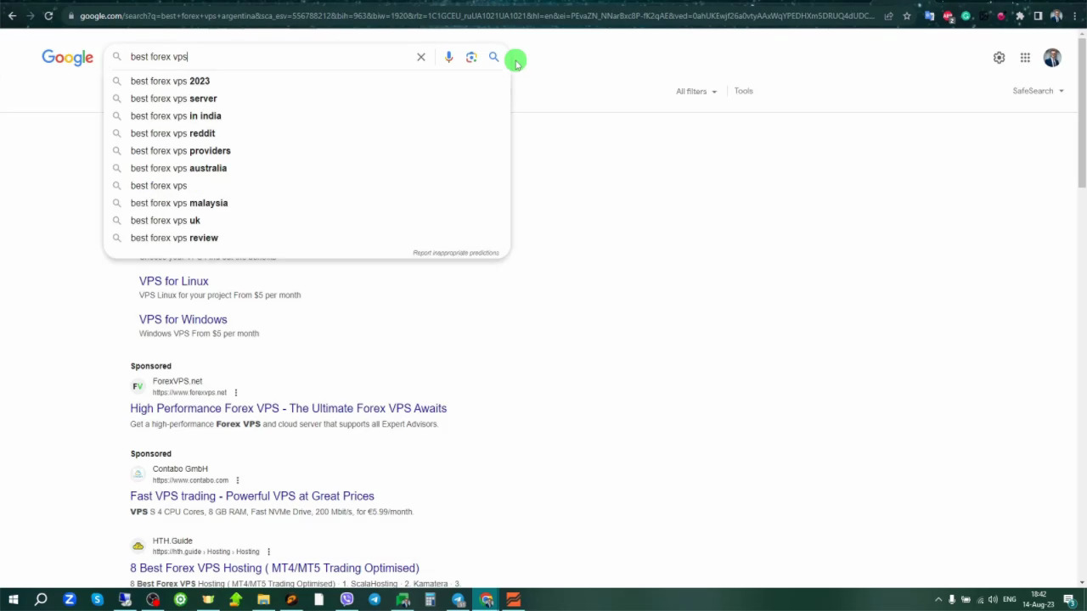Open Windows Start menu
Image resolution: width=1087 pixels, height=611 pixels.
[x=14, y=600]
